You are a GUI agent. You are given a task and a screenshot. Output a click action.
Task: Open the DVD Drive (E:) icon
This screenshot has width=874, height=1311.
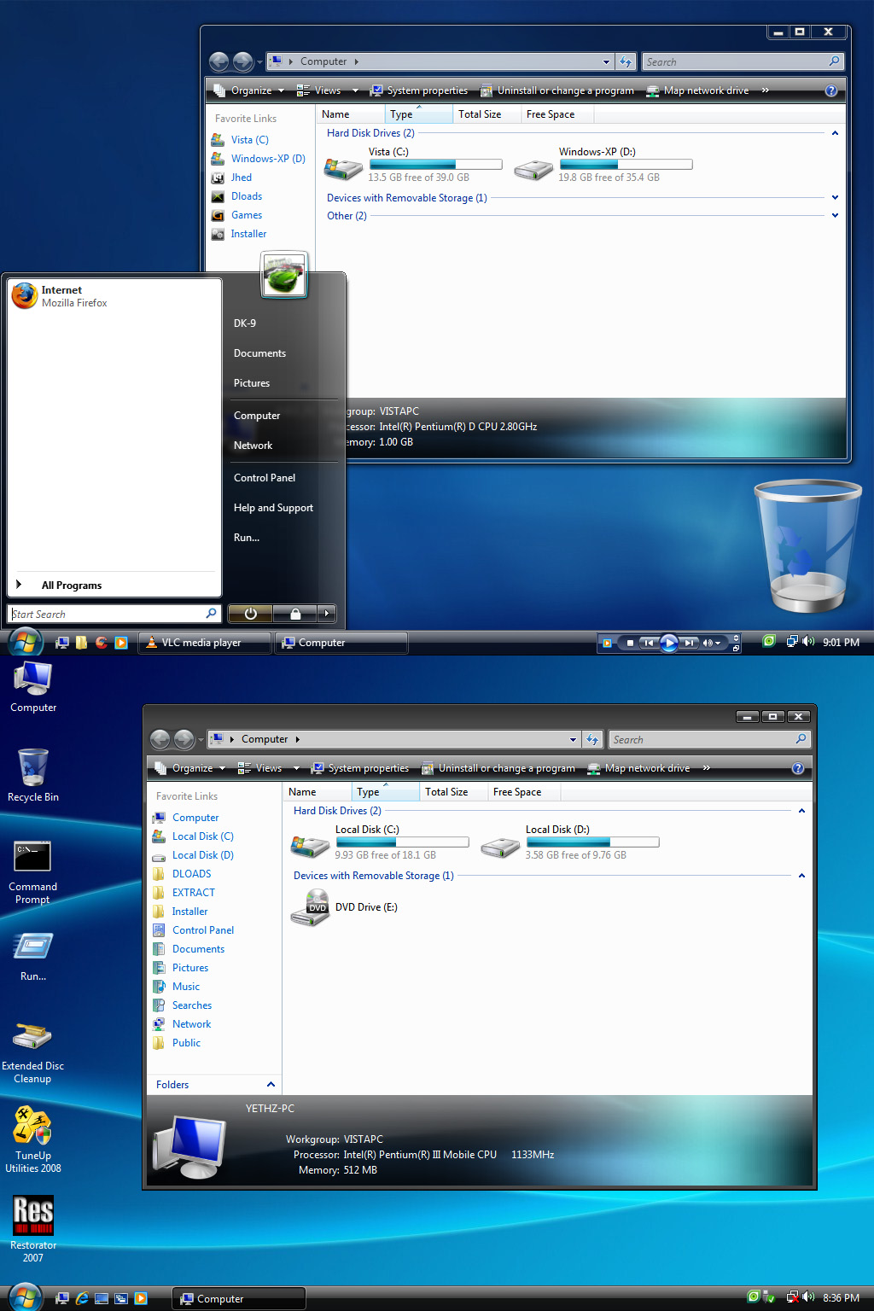pos(310,907)
